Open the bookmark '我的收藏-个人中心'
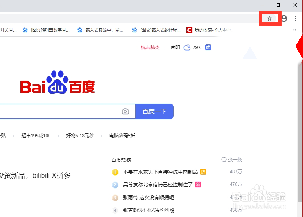Image resolution: width=303 pixels, height=217 pixels. [209, 30]
